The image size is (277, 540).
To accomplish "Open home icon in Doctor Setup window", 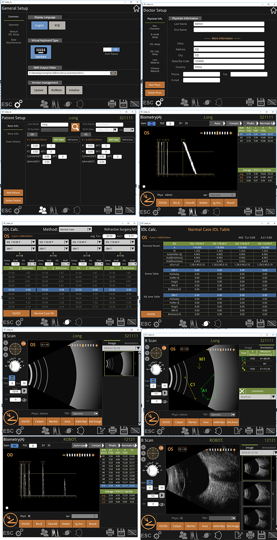I will coord(273,10).
